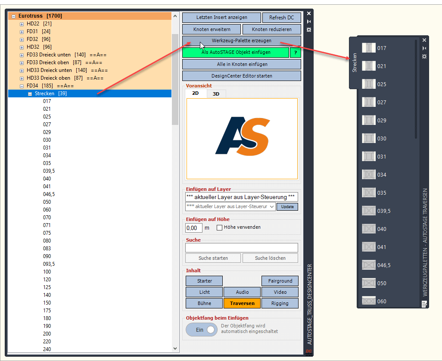Image resolution: width=442 pixels, height=361 pixels.
Task: Collapse the Eurotruss root node
Action: click(x=13, y=16)
